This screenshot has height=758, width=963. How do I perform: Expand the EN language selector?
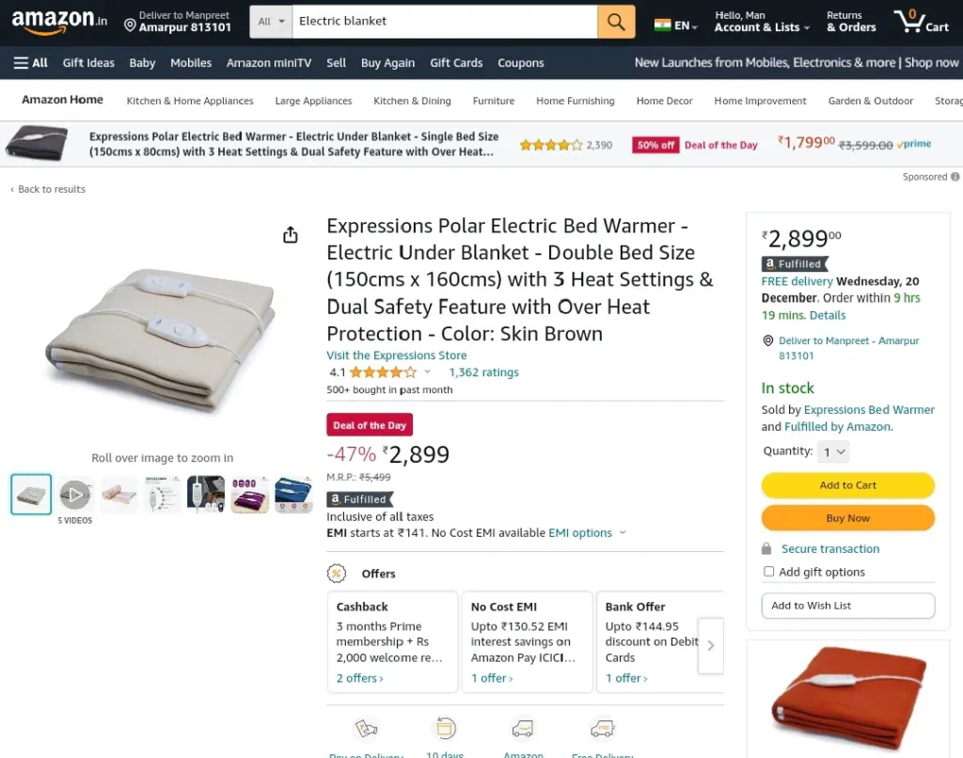tap(675, 25)
